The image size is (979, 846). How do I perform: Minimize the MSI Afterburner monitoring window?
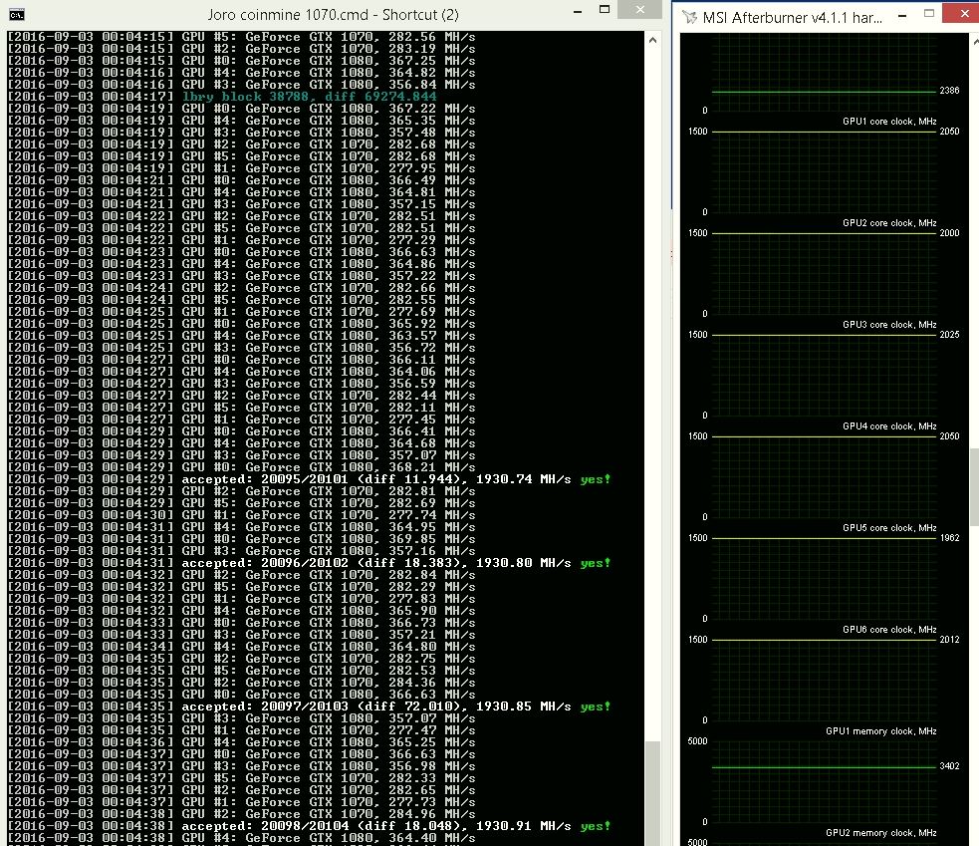coord(902,16)
